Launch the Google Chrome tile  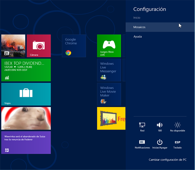(74, 46)
